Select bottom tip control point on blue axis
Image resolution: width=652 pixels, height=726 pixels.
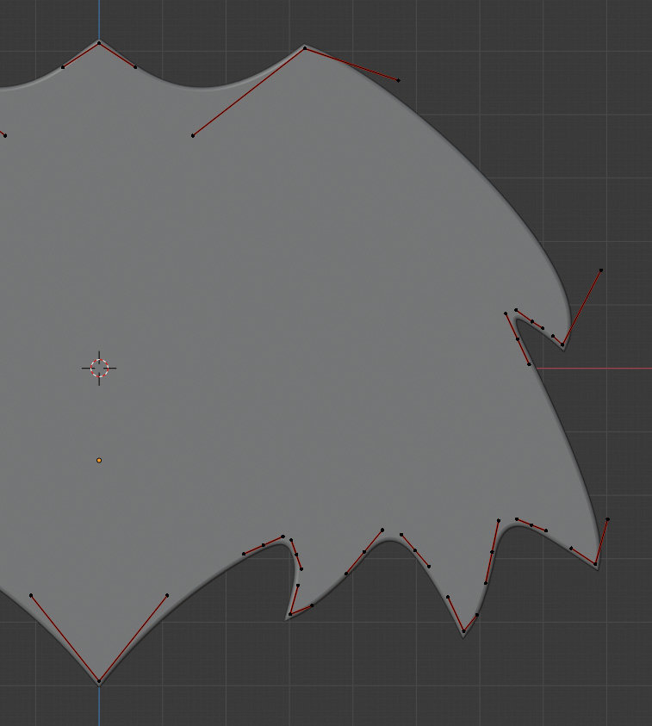[x=99, y=681]
